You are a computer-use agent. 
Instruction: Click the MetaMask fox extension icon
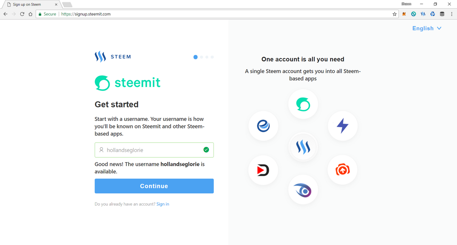pyautogui.click(x=404, y=14)
